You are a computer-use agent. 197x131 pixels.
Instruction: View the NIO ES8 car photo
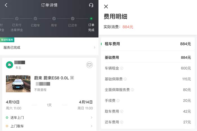[18, 84]
